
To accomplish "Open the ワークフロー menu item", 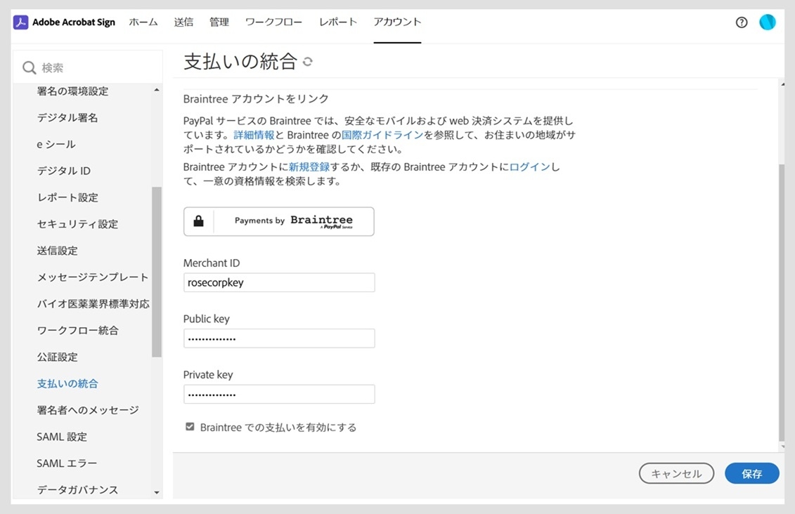I will coord(274,22).
